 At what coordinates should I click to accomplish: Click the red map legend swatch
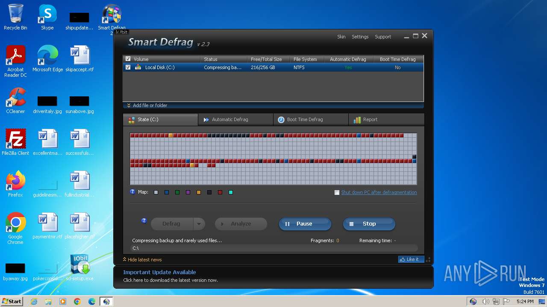point(220,192)
